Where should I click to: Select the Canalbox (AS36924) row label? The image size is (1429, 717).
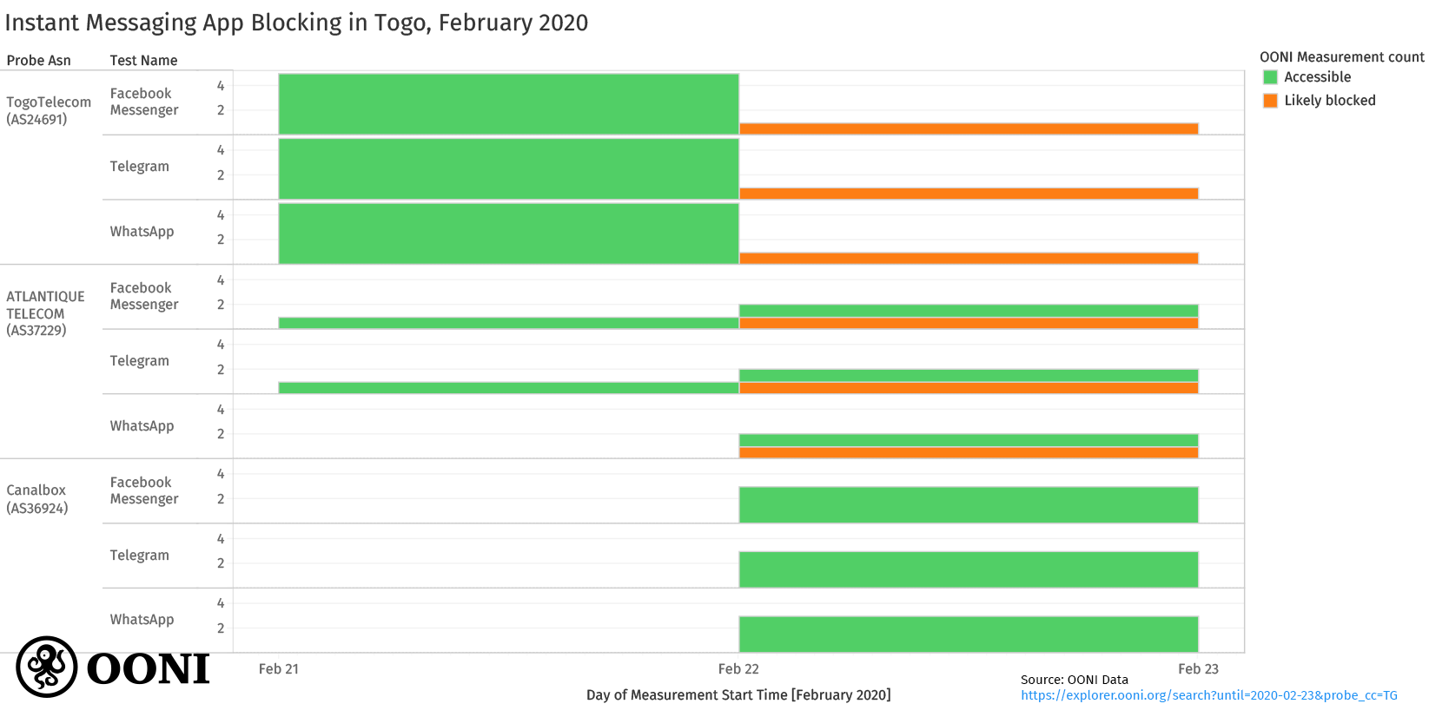(x=36, y=499)
